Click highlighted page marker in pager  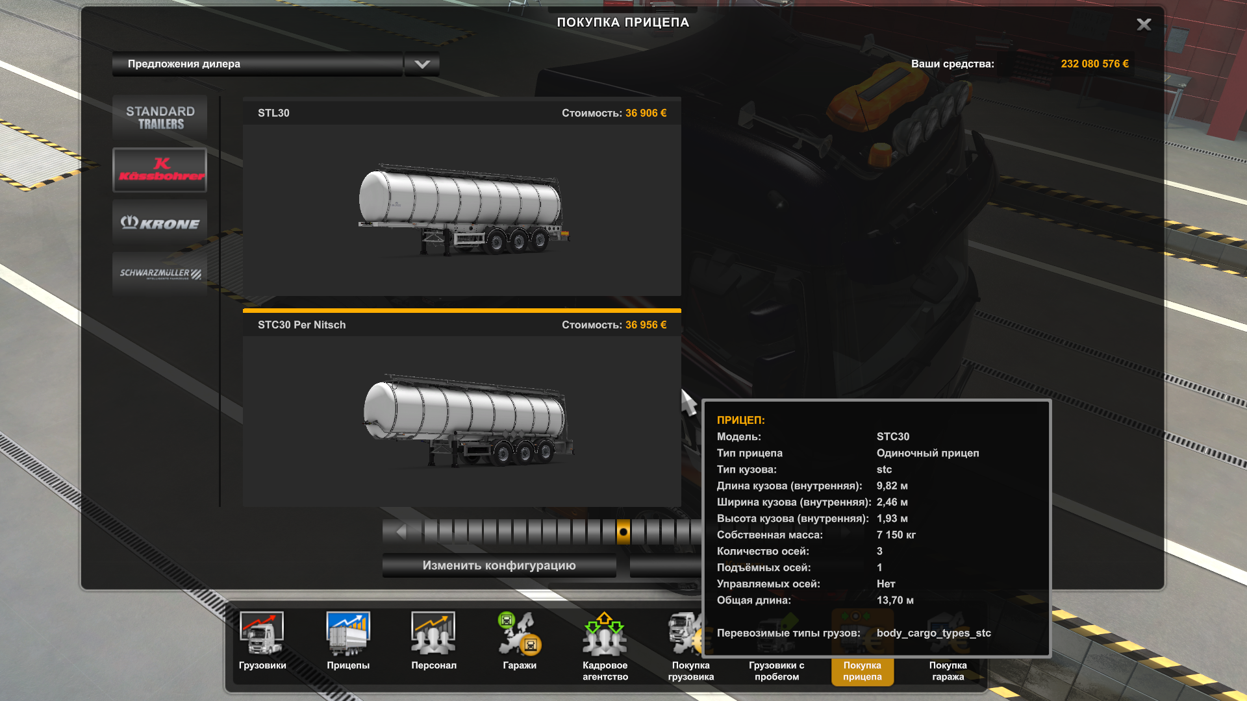tap(623, 532)
